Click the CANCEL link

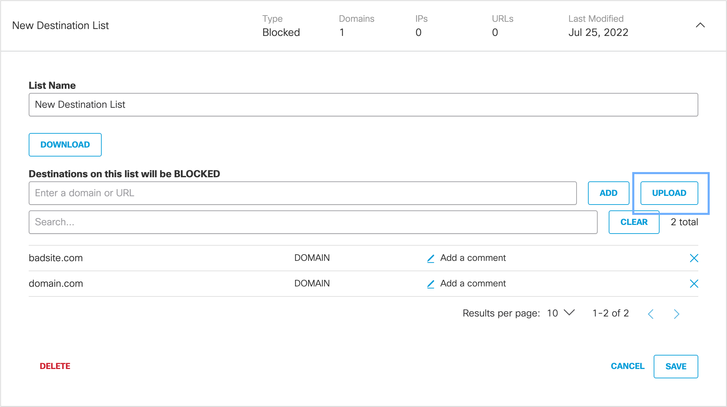pos(627,366)
